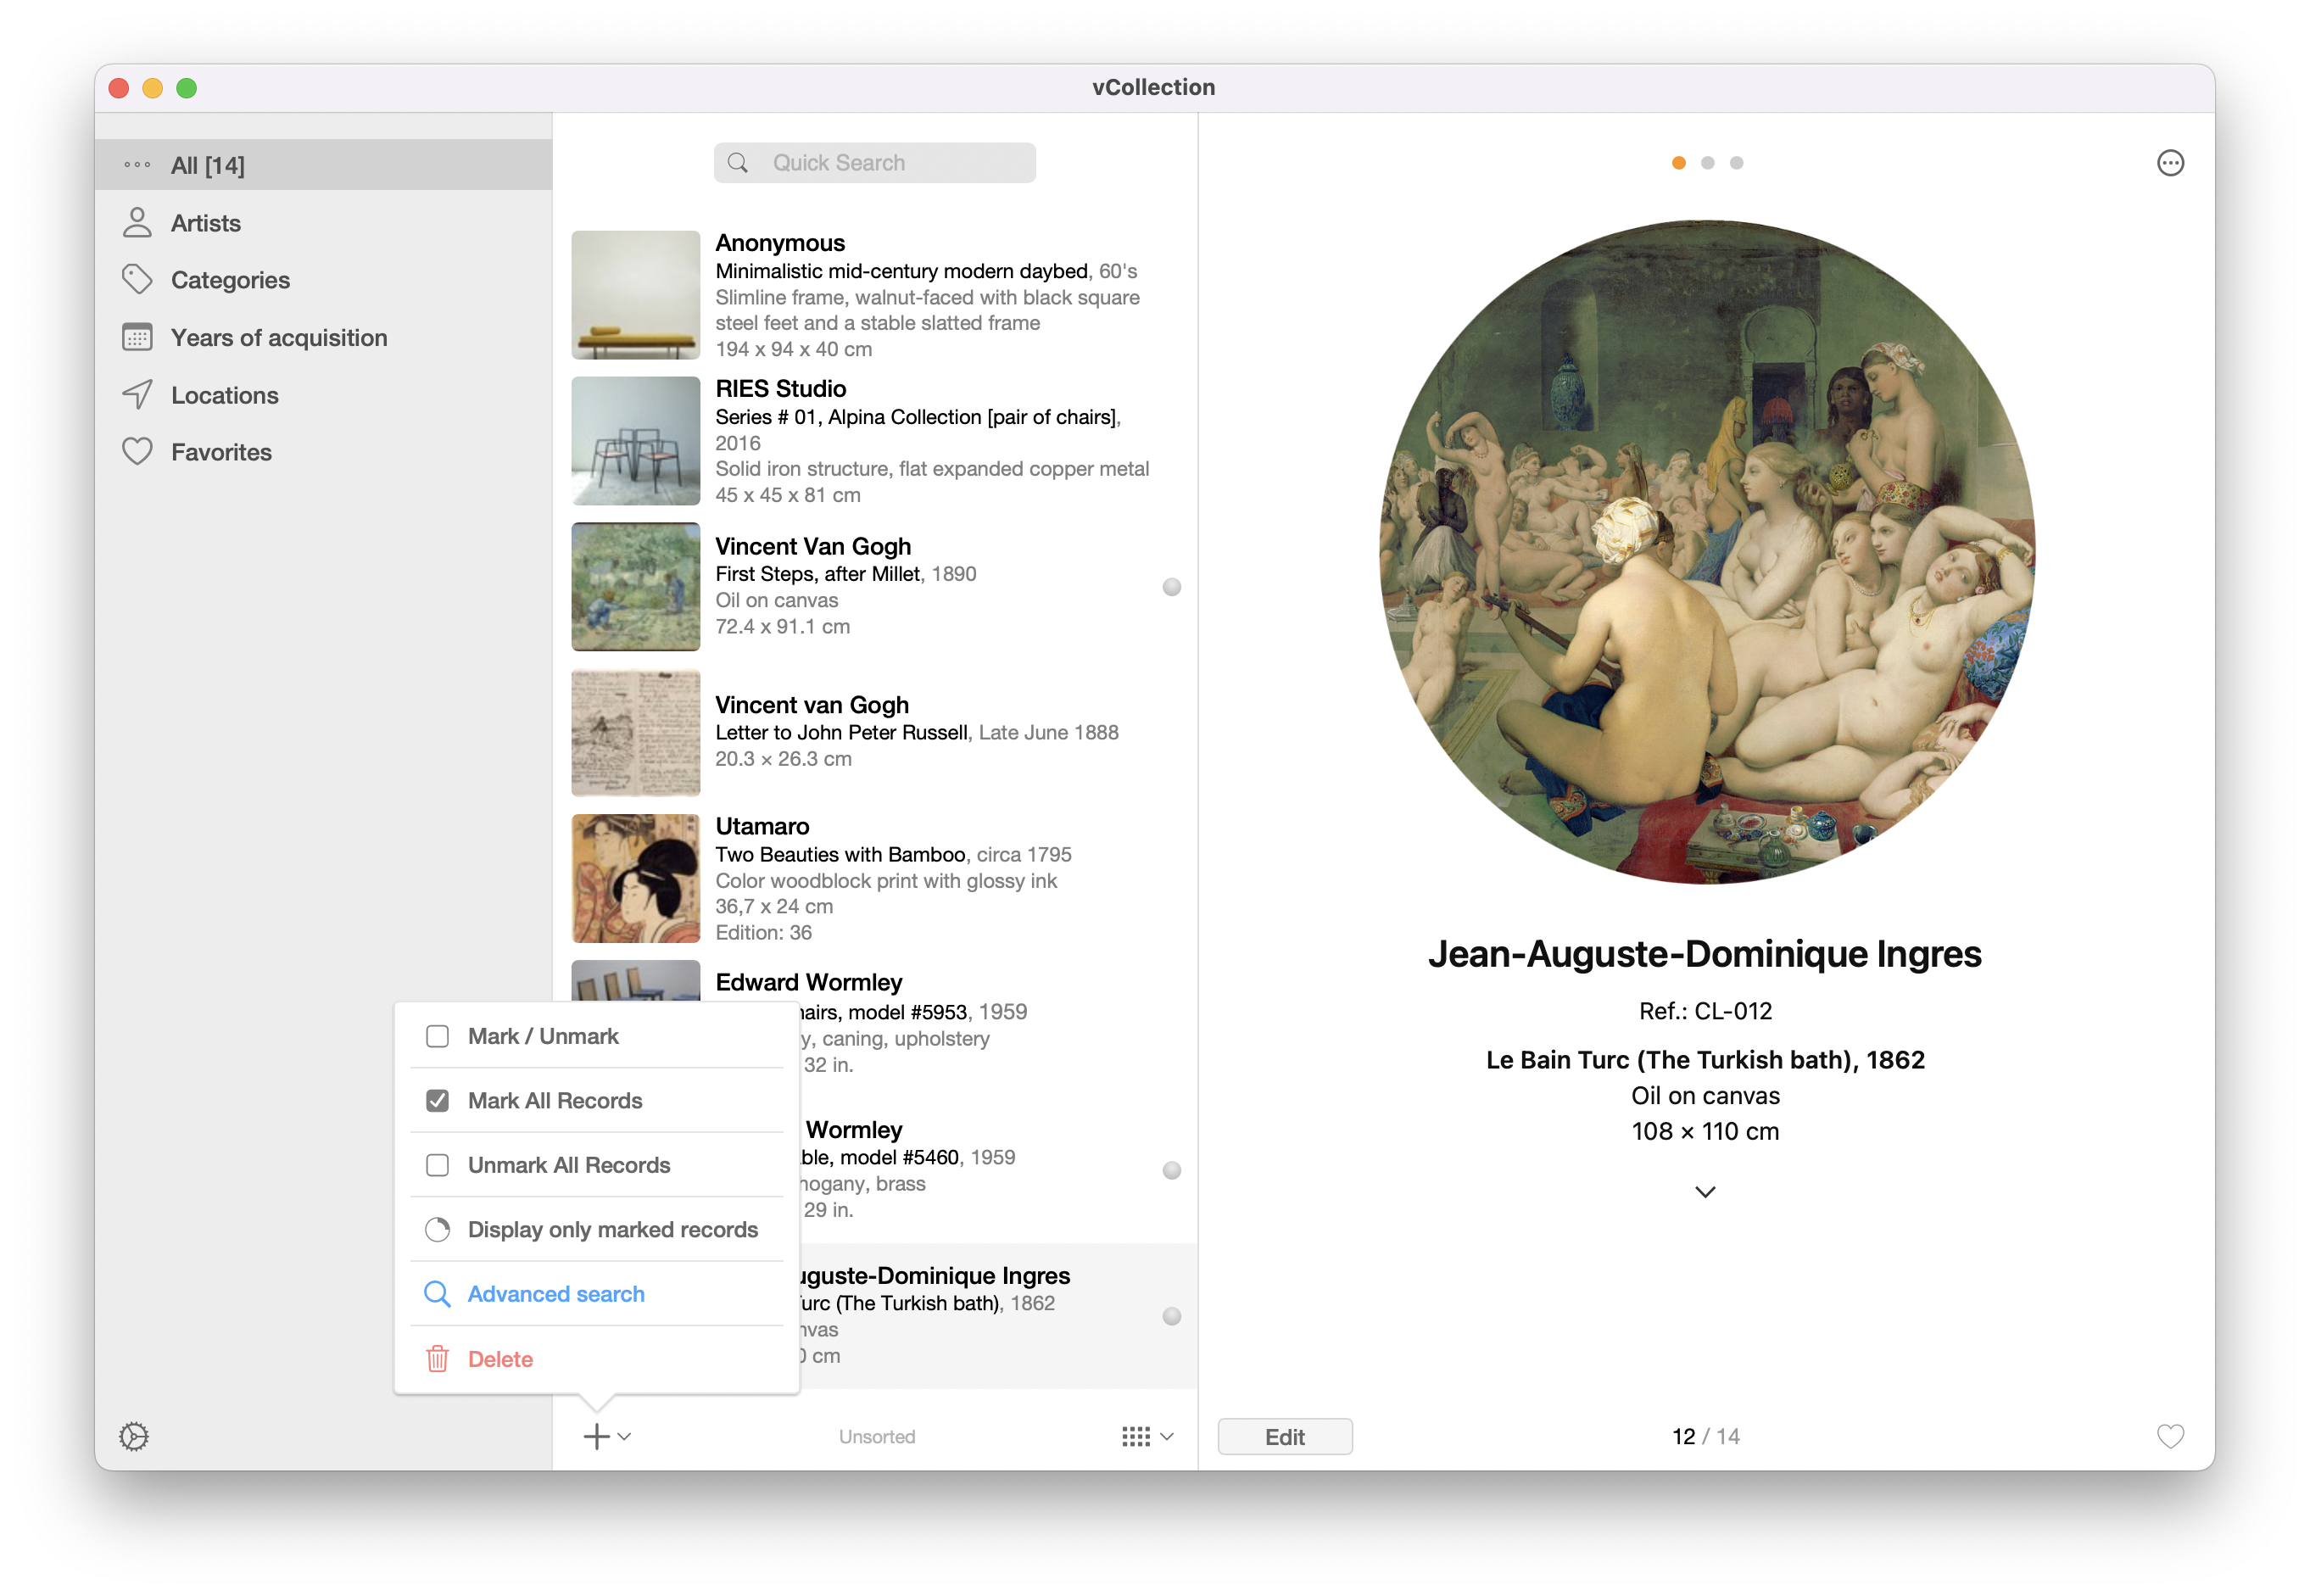Select All [14] in sidebar
The image size is (2310, 1596).
(323, 165)
